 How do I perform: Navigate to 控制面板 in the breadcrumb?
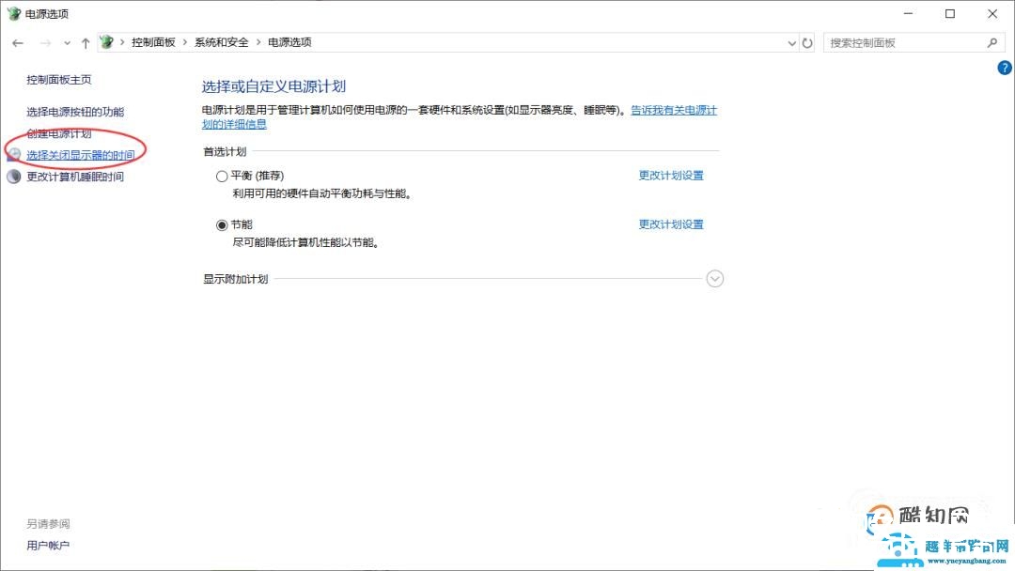click(153, 41)
